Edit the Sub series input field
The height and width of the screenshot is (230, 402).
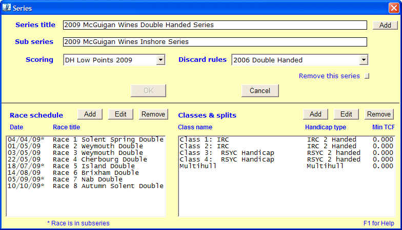pyautogui.click(x=215, y=42)
